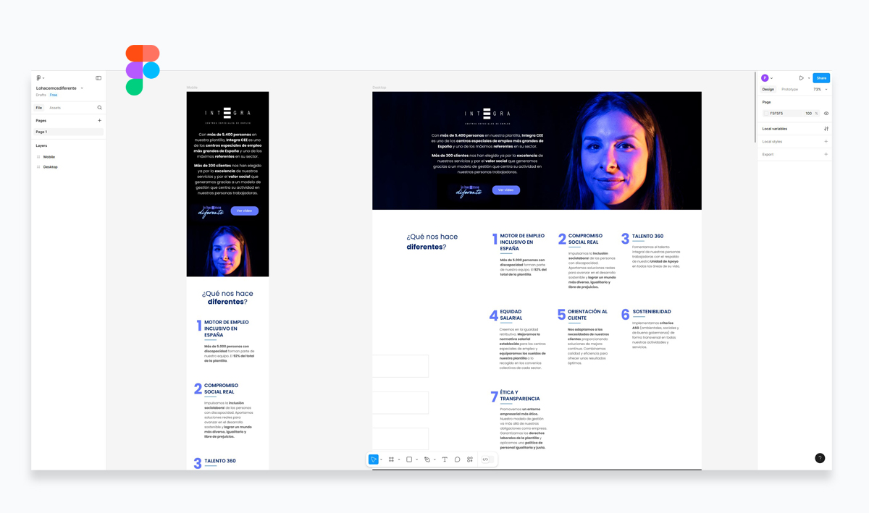Start presentation with the Play button
The height and width of the screenshot is (513, 869).
coord(802,77)
